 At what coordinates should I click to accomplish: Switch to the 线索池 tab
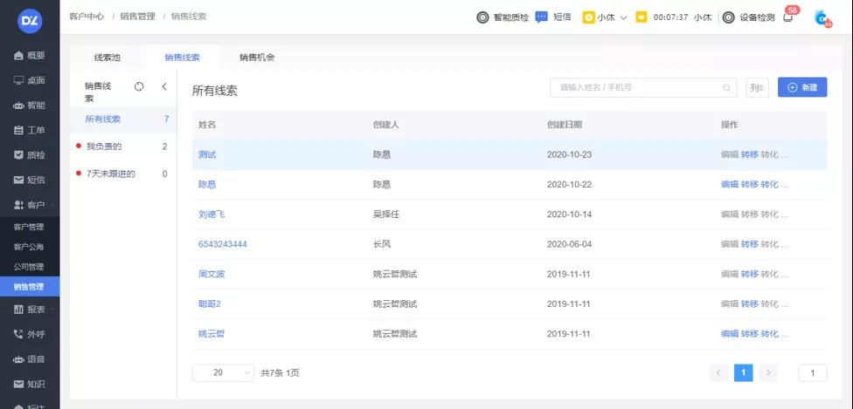pyautogui.click(x=107, y=58)
